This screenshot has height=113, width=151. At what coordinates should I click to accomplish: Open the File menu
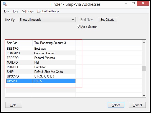(7, 11)
